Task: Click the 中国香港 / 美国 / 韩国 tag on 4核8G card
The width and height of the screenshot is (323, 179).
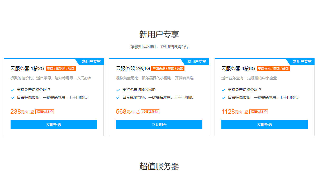Action: [273, 68]
